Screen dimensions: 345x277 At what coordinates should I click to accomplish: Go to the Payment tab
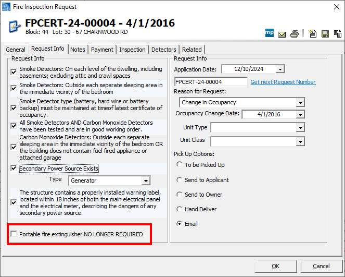click(x=102, y=50)
